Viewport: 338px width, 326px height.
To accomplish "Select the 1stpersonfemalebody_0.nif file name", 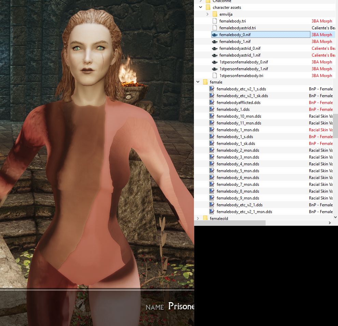I will point(243,62).
